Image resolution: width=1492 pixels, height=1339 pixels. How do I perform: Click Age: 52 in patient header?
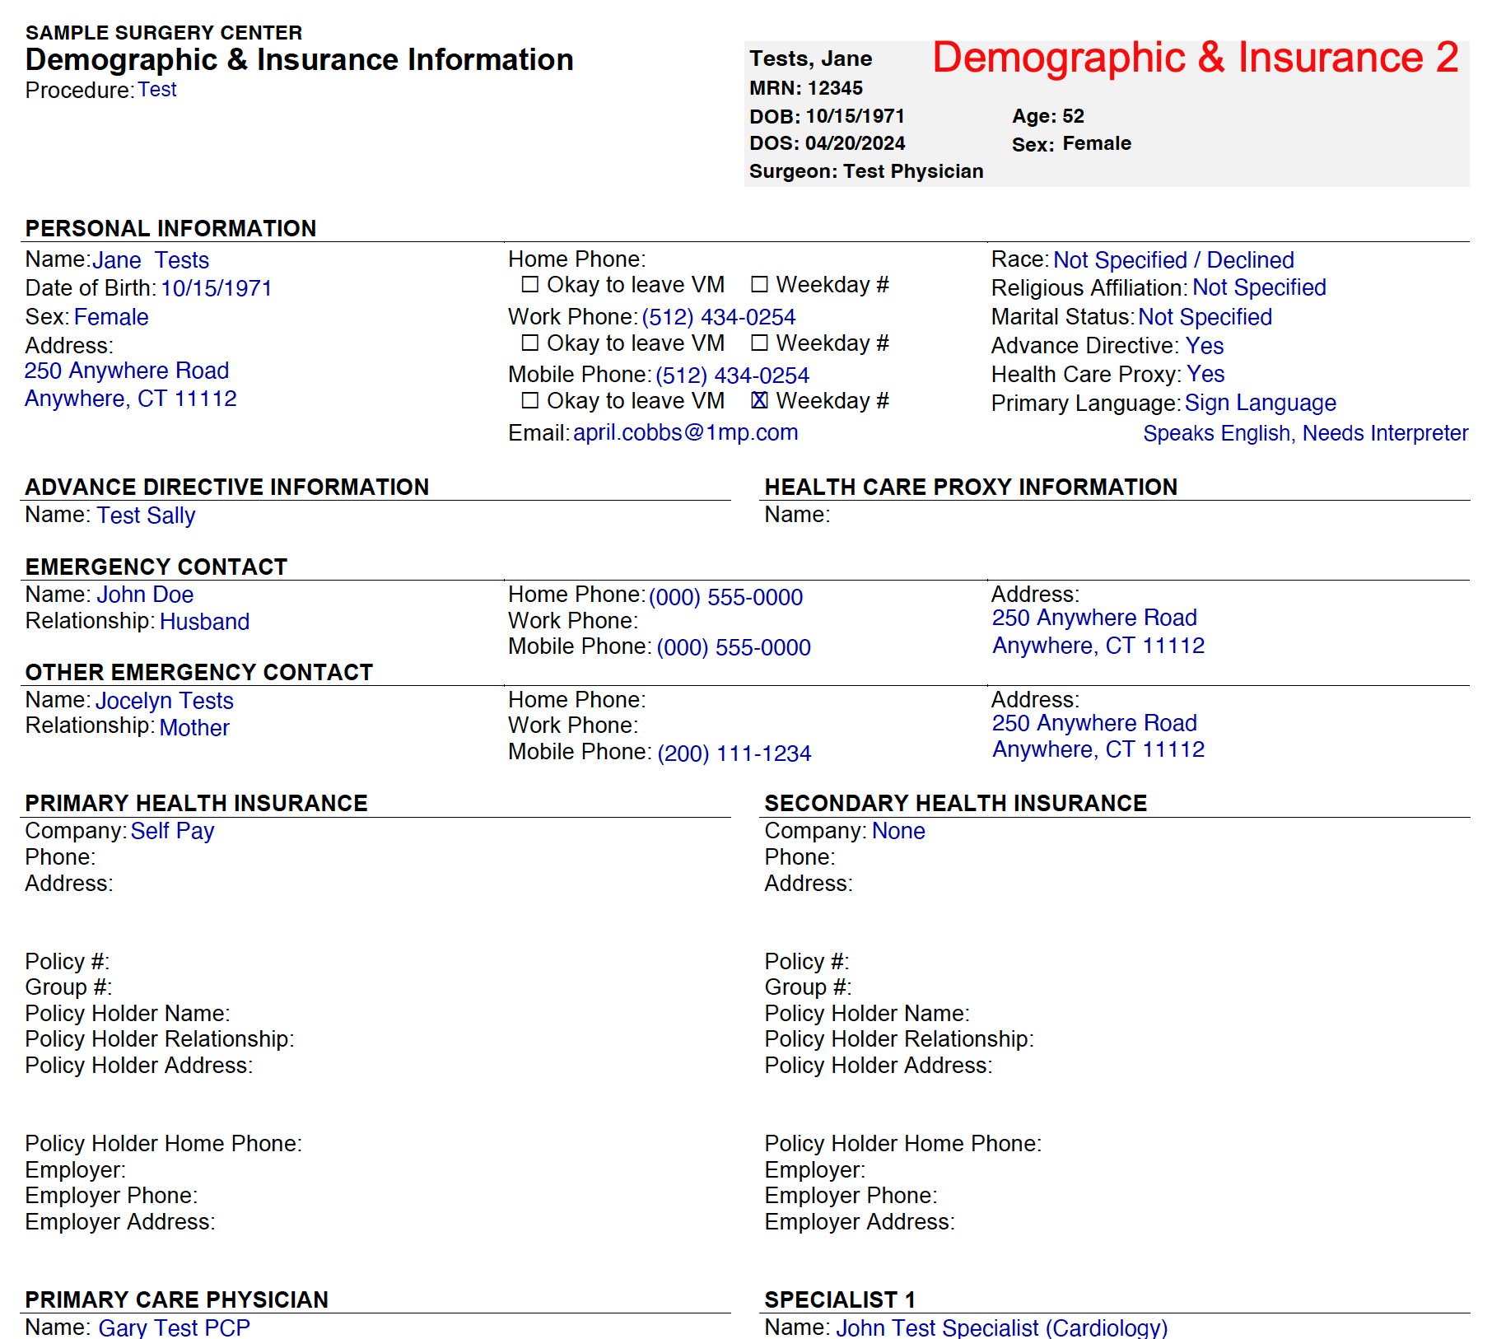(x=1048, y=116)
